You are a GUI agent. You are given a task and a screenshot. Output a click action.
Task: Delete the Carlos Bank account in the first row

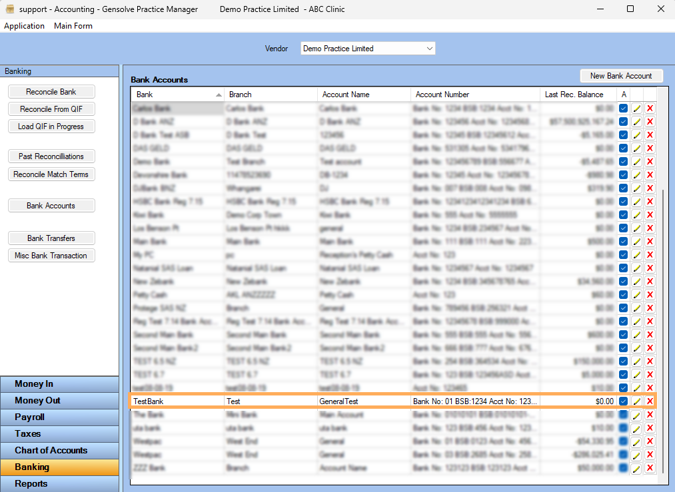650,109
